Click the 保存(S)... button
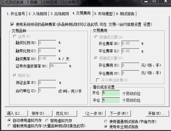 click(x=41, y=113)
